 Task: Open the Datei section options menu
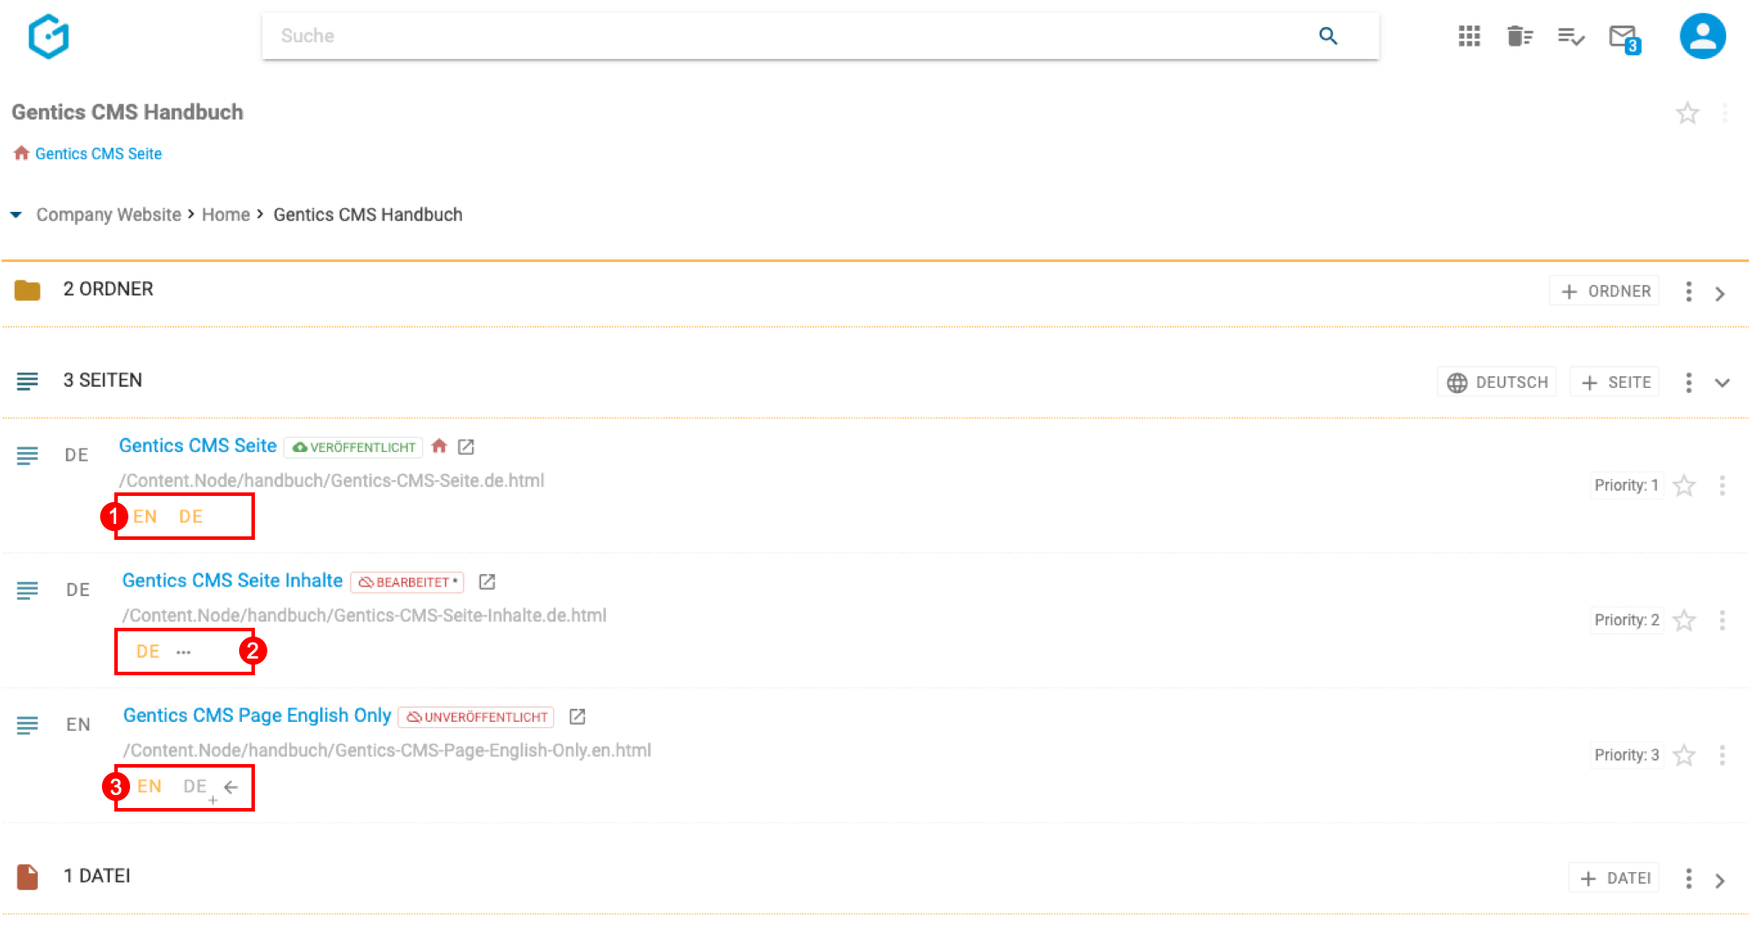pos(1688,877)
